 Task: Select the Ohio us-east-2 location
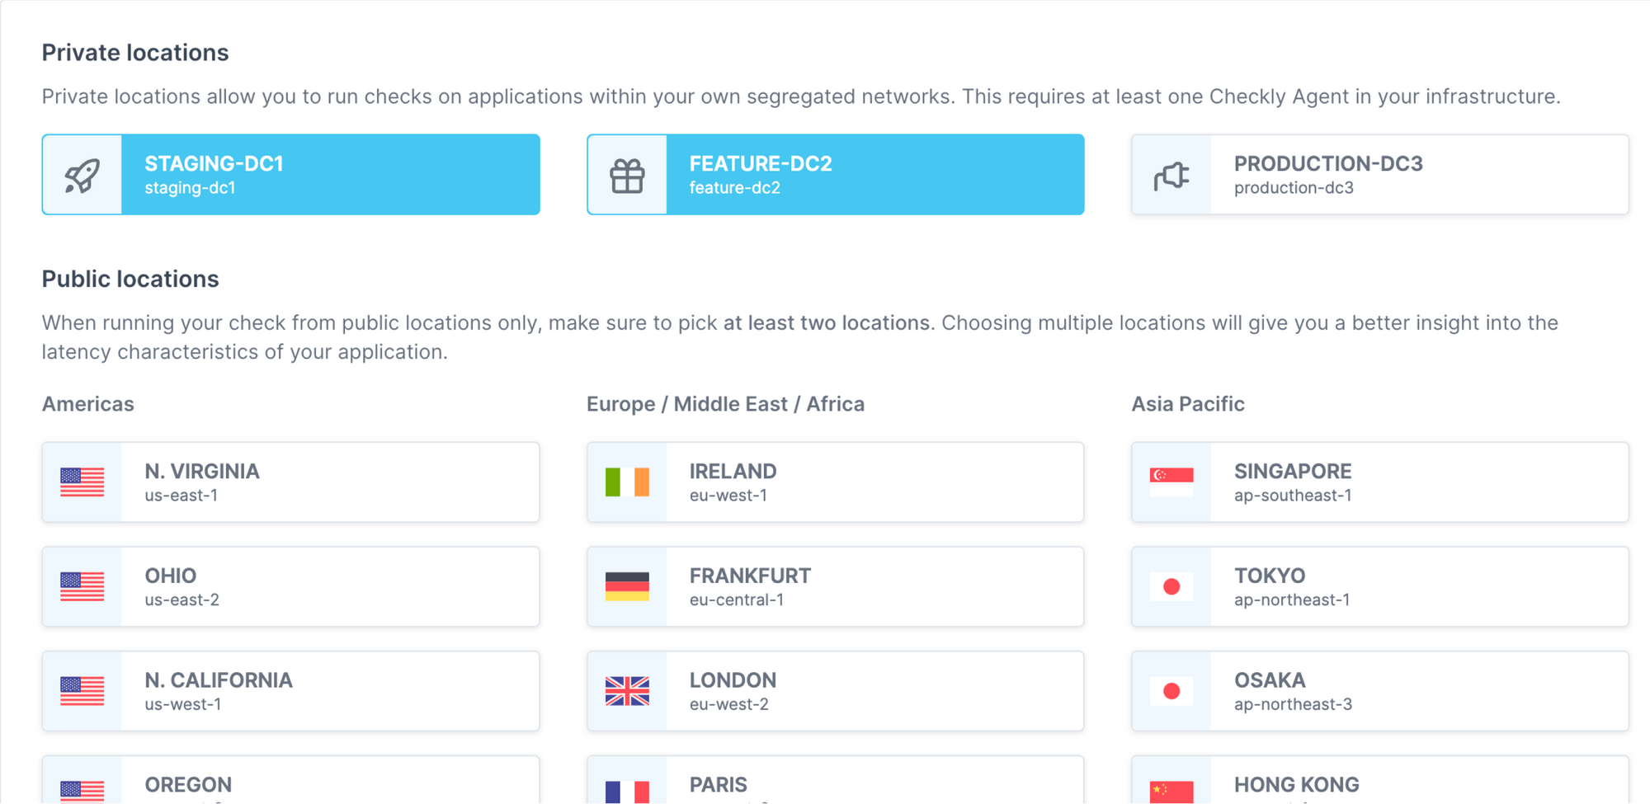[330, 586]
